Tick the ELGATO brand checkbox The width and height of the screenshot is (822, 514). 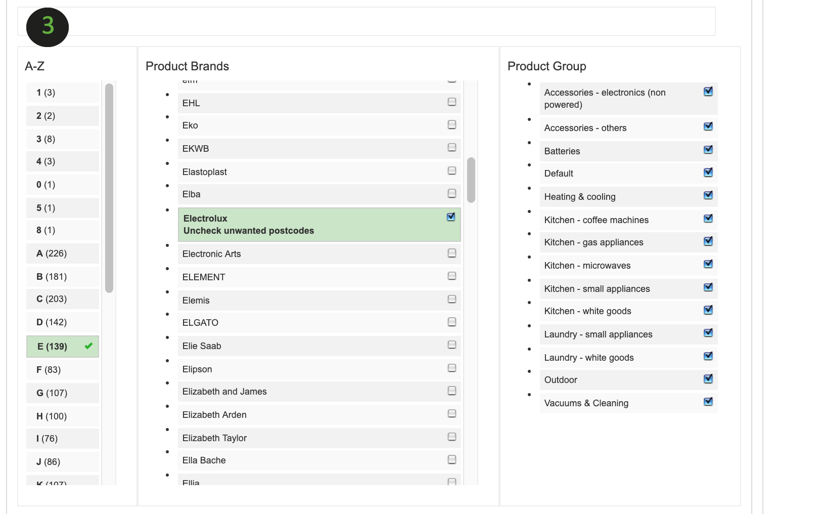[452, 322]
